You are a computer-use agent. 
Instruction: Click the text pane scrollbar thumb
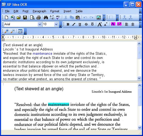click(139, 53)
